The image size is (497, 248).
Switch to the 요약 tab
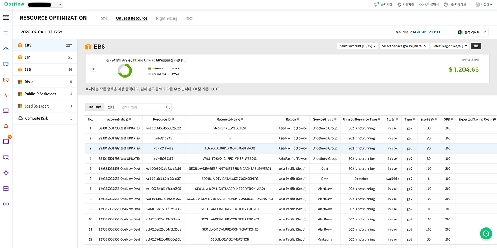(x=104, y=18)
